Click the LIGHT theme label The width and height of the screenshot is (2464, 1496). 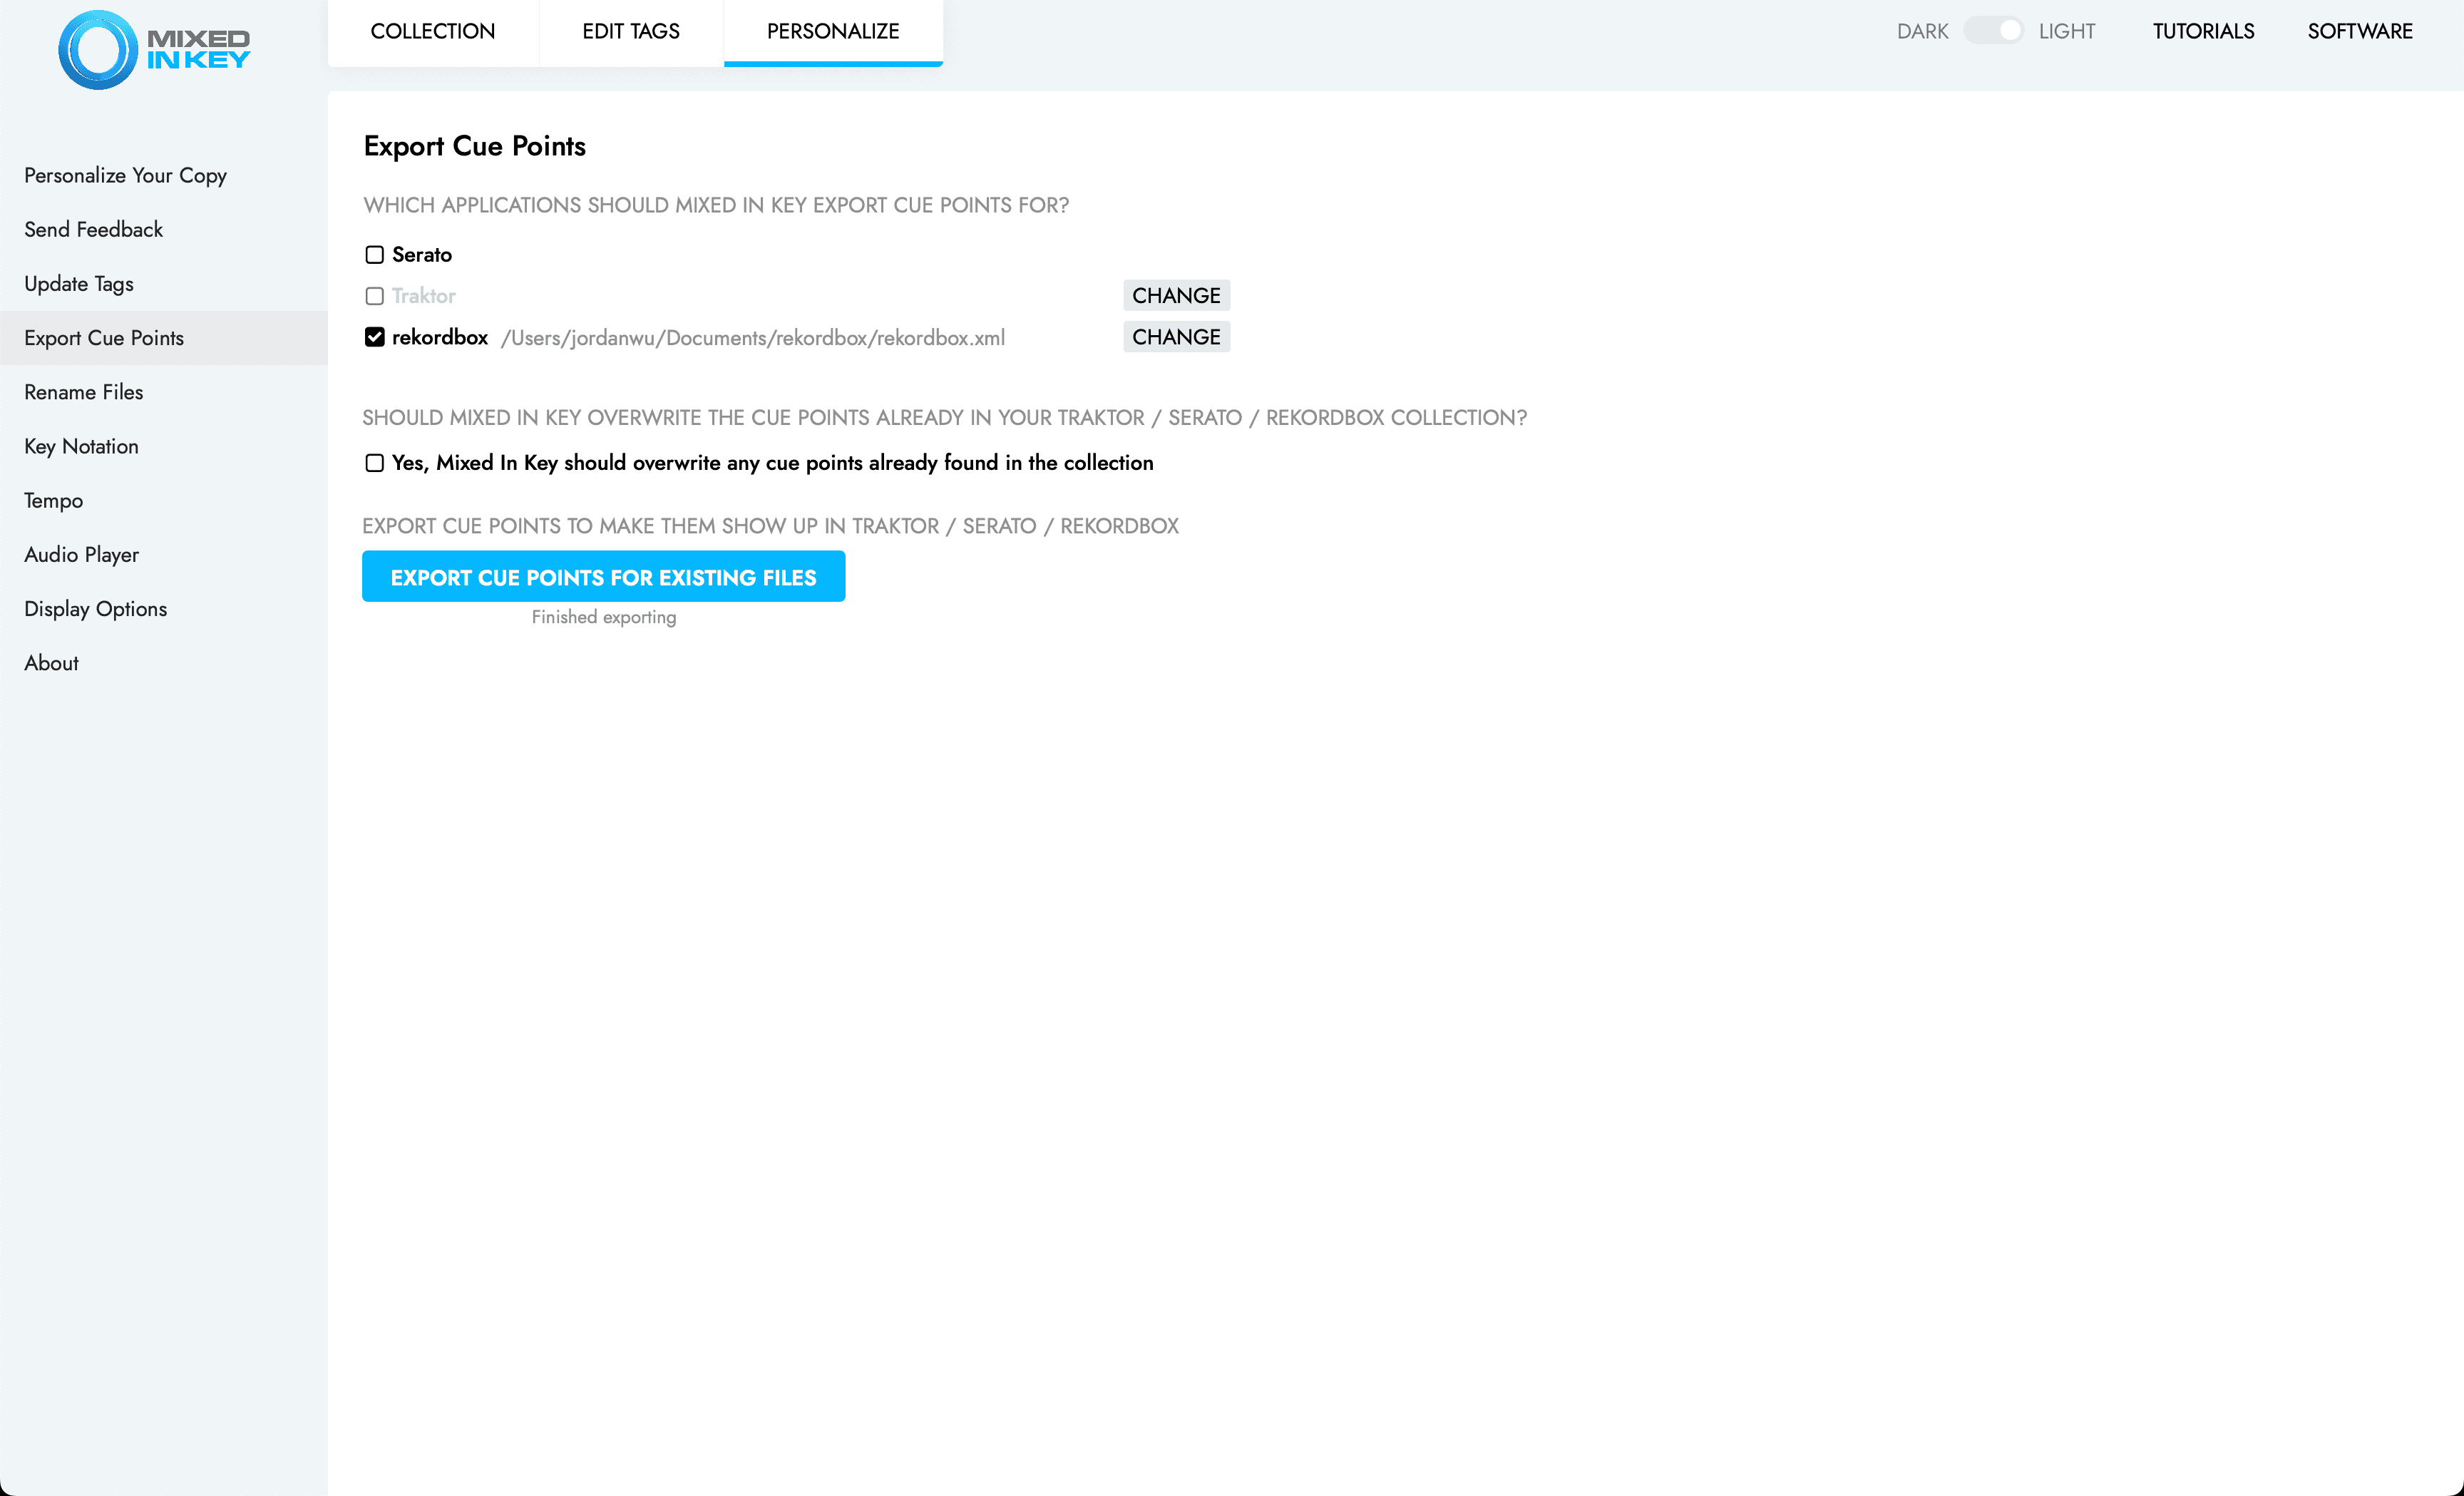coord(2066,31)
